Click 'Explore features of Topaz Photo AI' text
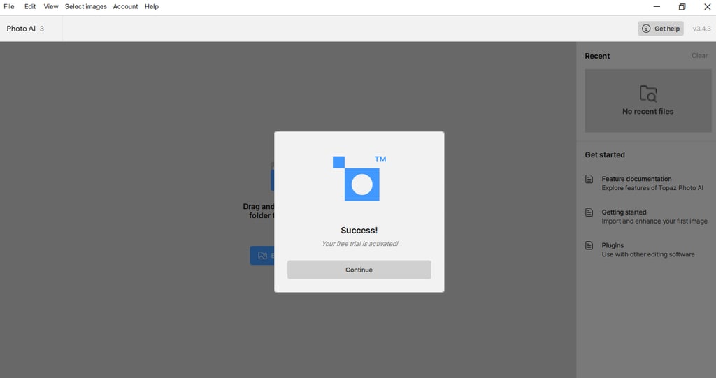This screenshot has height=378, width=716. click(652, 188)
